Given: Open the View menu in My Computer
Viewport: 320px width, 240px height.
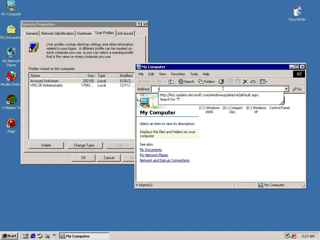Looking at the screenshot, I should 162,74.
